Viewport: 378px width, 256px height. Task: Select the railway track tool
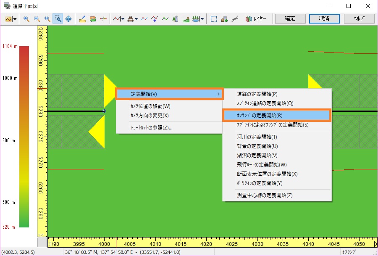pyautogui.click(x=131, y=19)
